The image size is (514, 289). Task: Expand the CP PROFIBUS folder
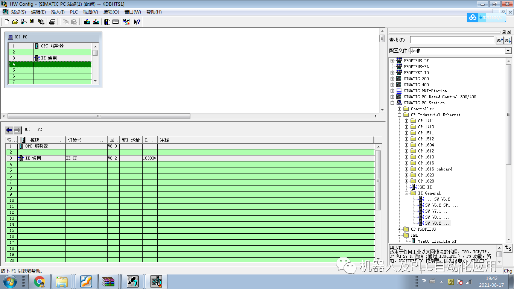point(399,229)
